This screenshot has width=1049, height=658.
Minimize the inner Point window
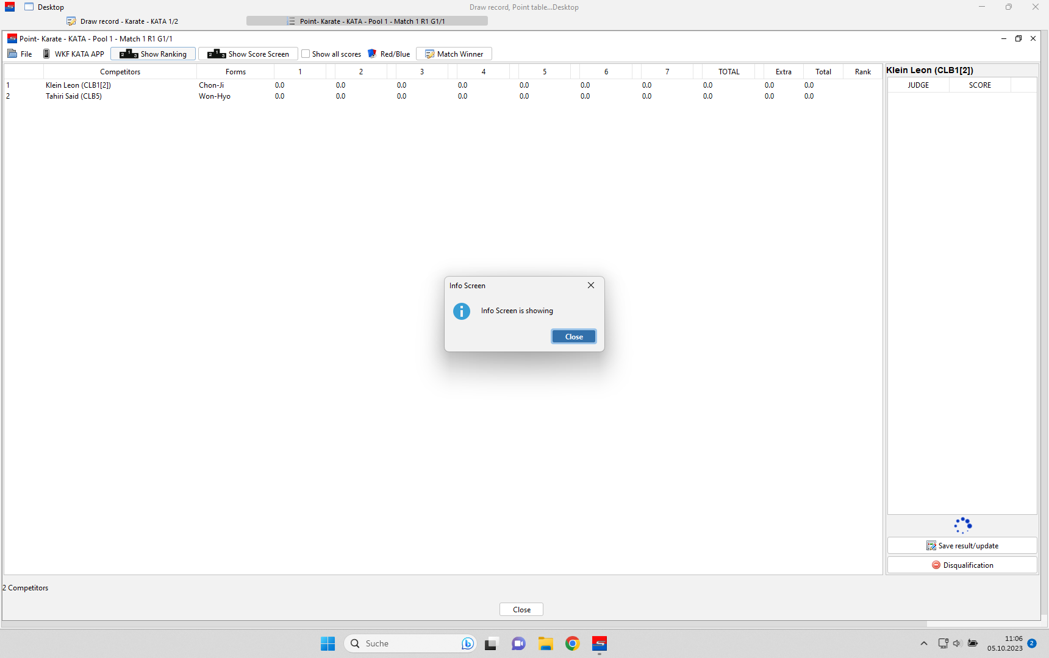[x=1003, y=38]
